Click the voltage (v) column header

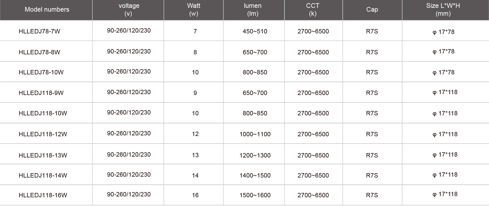129,10
